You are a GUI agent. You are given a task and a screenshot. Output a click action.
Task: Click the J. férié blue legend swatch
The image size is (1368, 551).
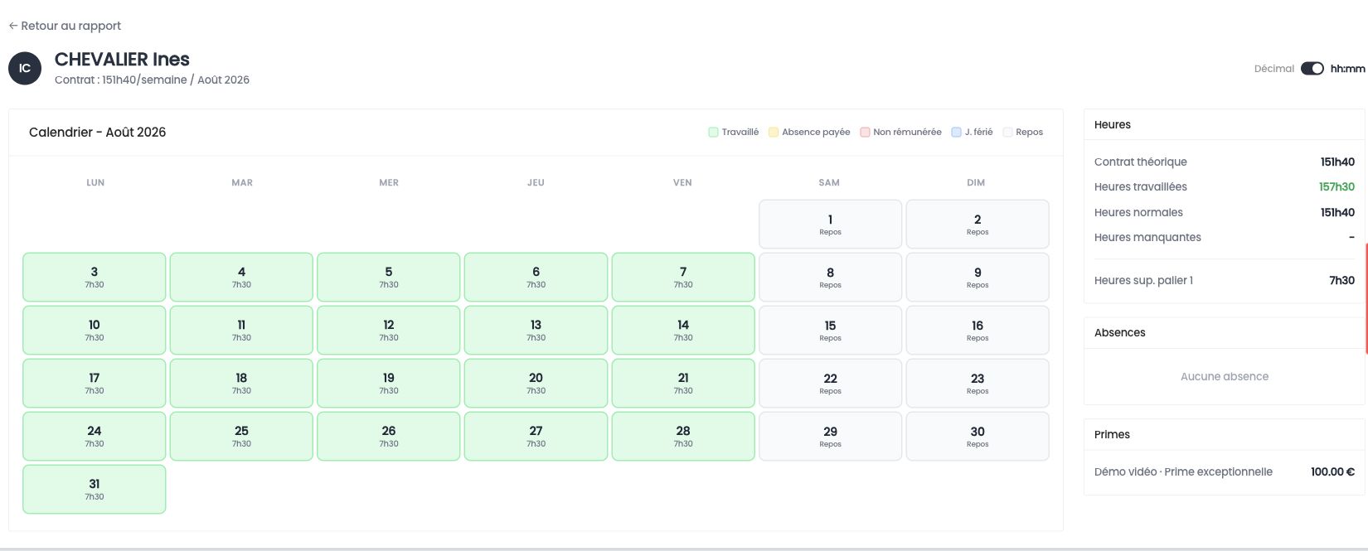click(x=956, y=132)
